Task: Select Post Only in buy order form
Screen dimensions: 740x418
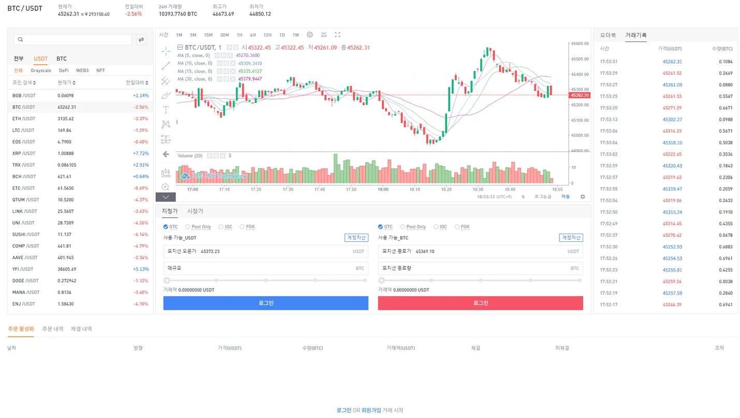Action: point(198,227)
